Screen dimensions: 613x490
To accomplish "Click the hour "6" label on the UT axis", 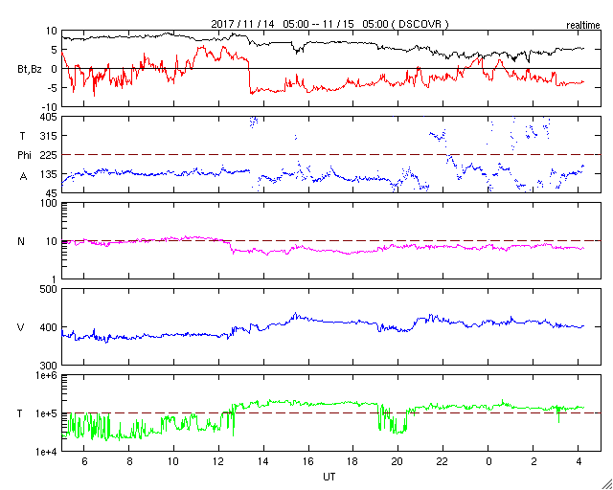I will click(84, 461).
